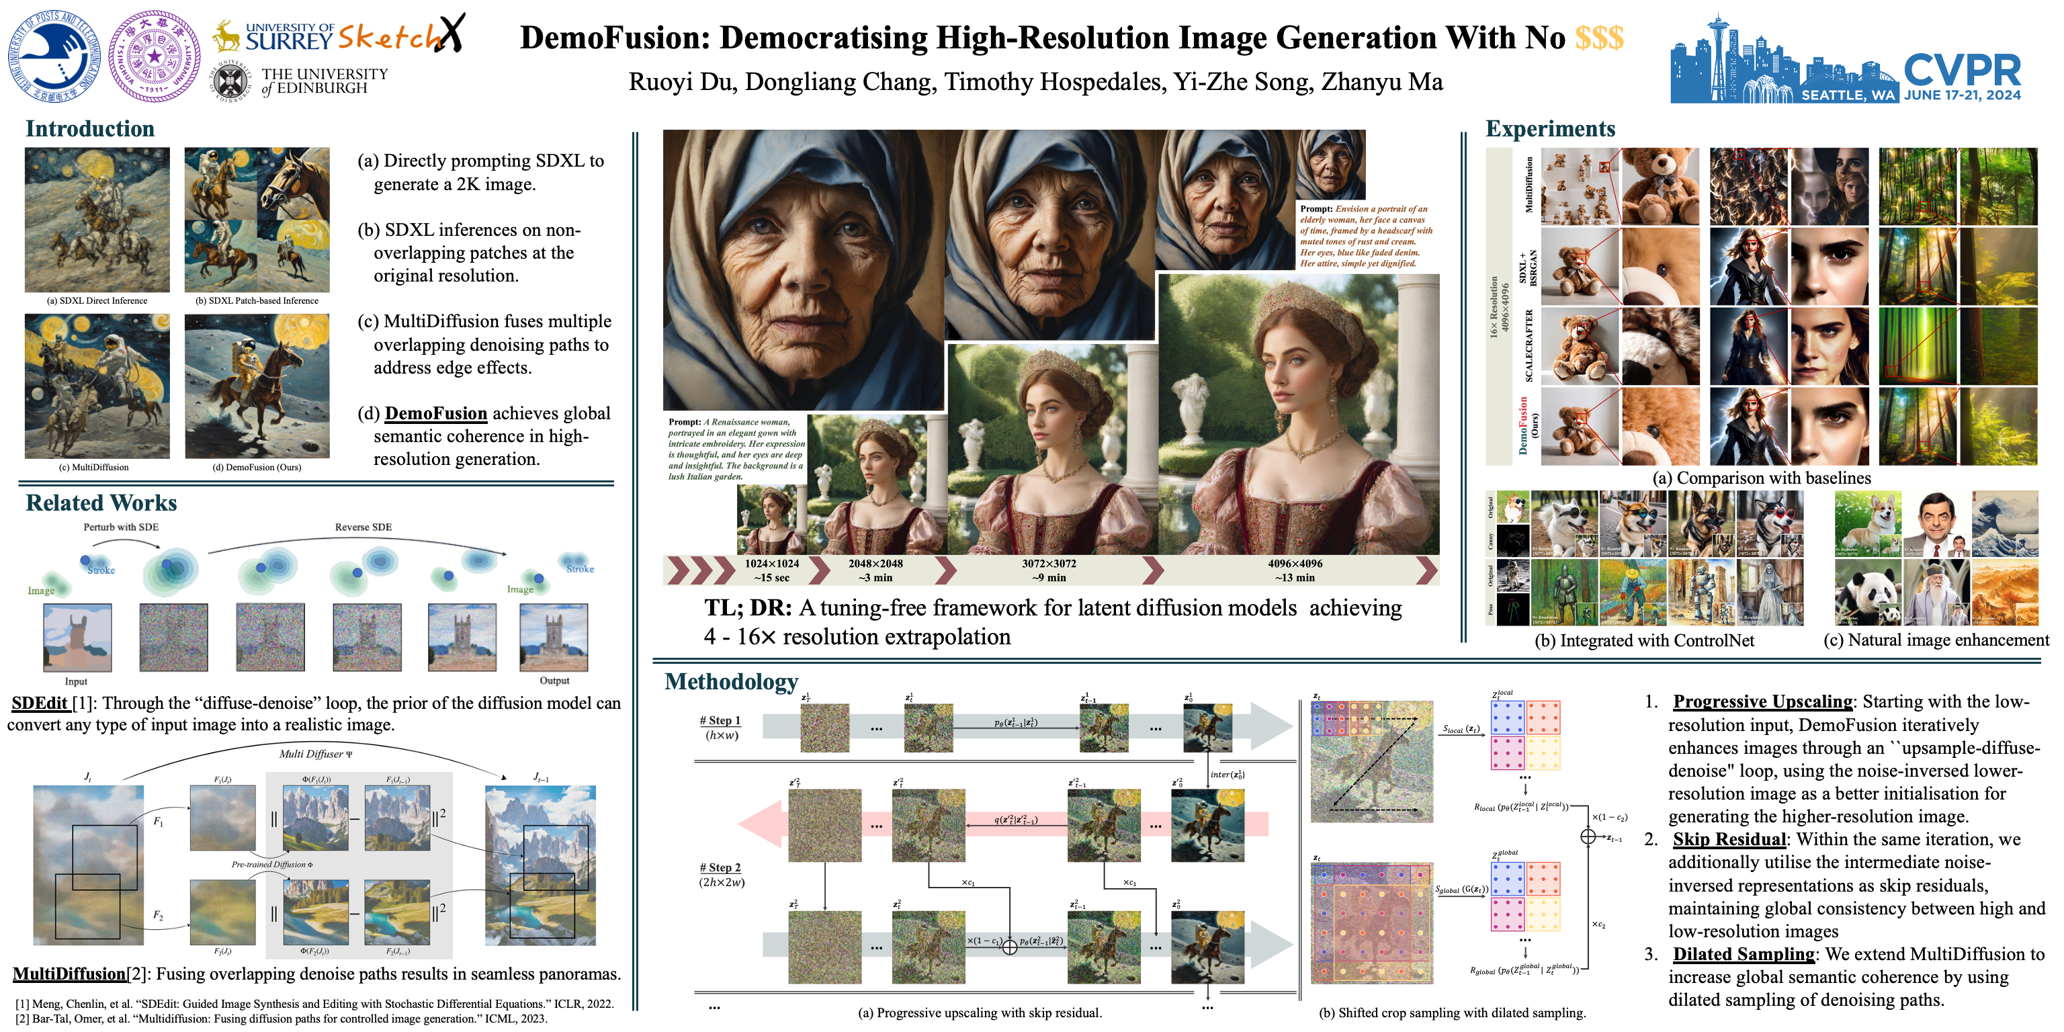Click the MultiDiffusion intro example image
This screenshot has height=1032, width=2064.
click(97, 386)
